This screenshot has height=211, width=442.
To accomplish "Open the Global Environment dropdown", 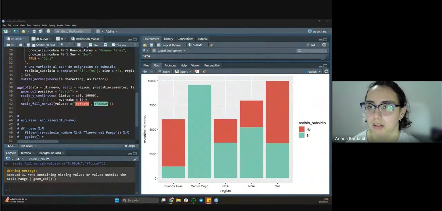I will pyautogui.click(x=169, y=51).
